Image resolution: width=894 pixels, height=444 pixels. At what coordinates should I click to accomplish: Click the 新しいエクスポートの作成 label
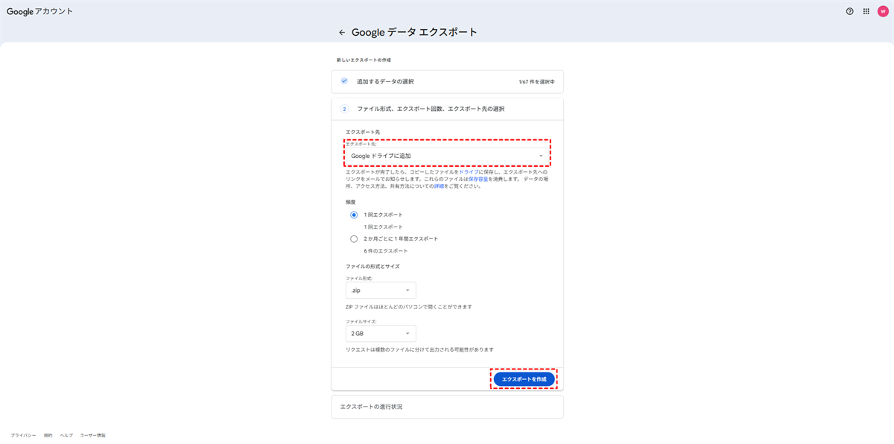[364, 60]
